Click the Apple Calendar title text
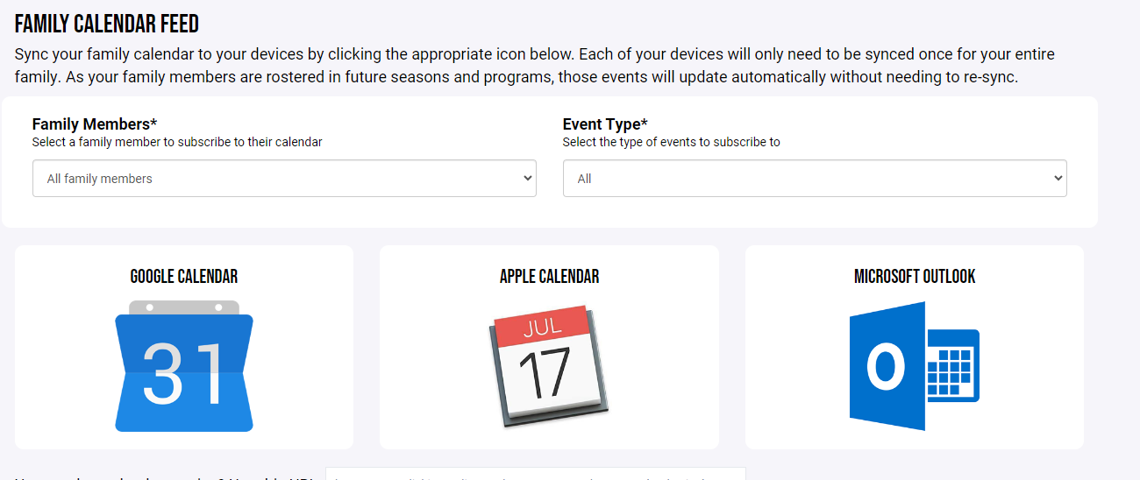Screen dimensions: 1140x480 click(x=549, y=277)
